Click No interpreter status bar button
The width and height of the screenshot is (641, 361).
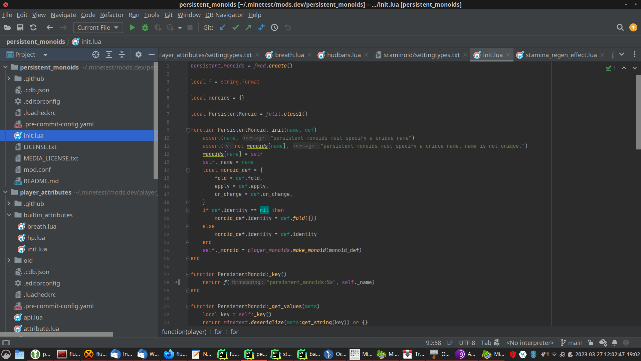(530, 343)
